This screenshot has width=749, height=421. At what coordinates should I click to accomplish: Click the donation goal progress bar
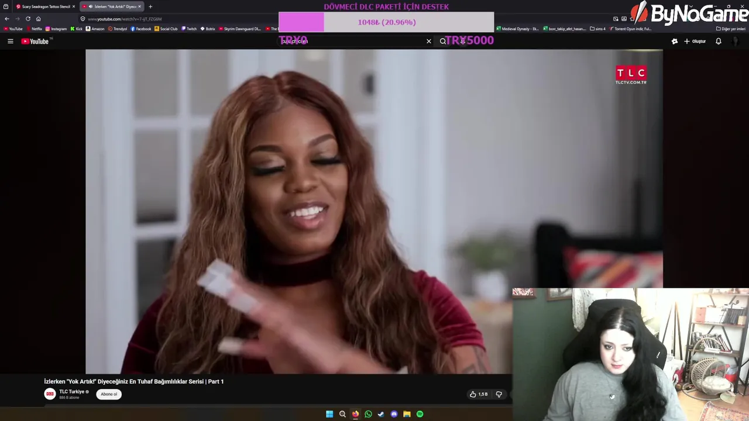click(386, 22)
